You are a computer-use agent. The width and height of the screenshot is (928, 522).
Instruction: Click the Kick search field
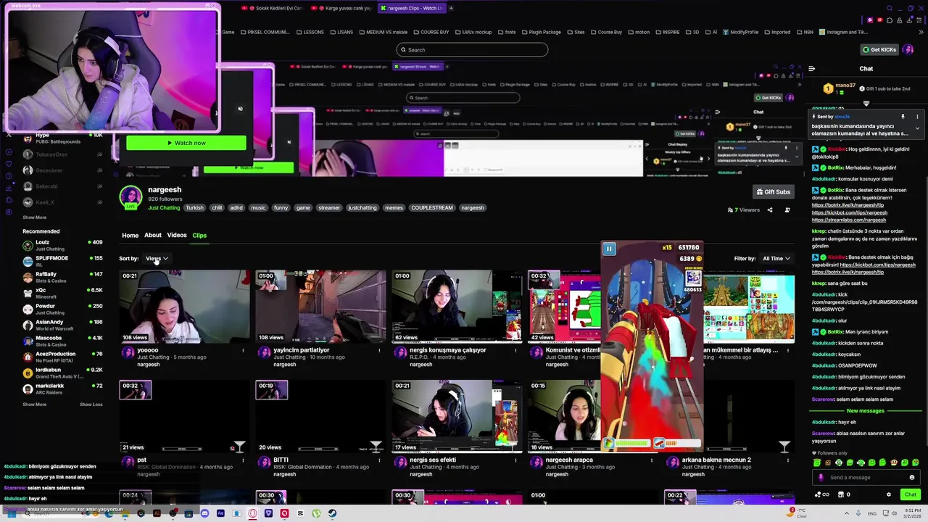tap(472, 50)
